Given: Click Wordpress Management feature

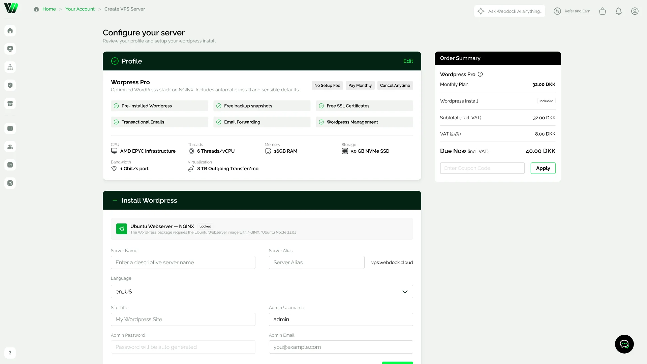Looking at the screenshot, I should point(364,122).
